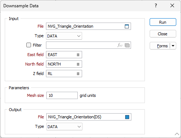Expand the Input Type DATA dropdown
Screen dimensions: 181x138
(64, 36)
